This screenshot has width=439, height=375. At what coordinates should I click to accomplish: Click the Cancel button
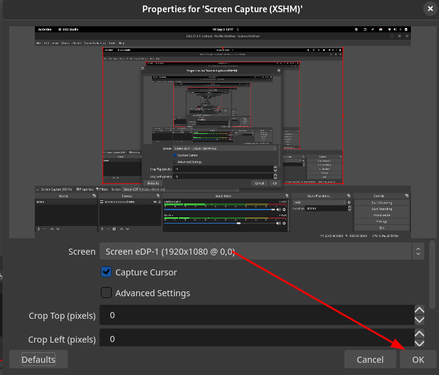pos(370,359)
